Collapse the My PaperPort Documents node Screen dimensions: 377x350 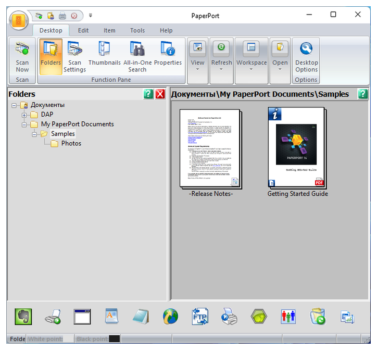coord(24,124)
